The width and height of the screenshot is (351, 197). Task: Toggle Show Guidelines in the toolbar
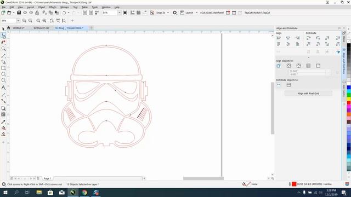point(145,13)
